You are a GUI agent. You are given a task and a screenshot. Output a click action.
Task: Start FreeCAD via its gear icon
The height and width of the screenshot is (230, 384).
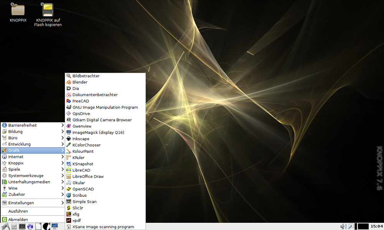[x=69, y=101]
